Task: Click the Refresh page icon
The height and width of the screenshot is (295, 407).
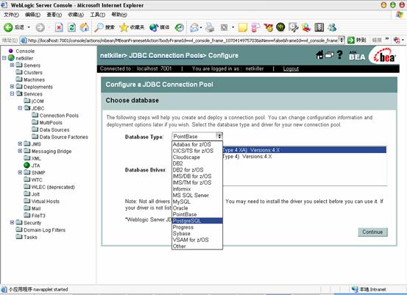Action: (71, 27)
